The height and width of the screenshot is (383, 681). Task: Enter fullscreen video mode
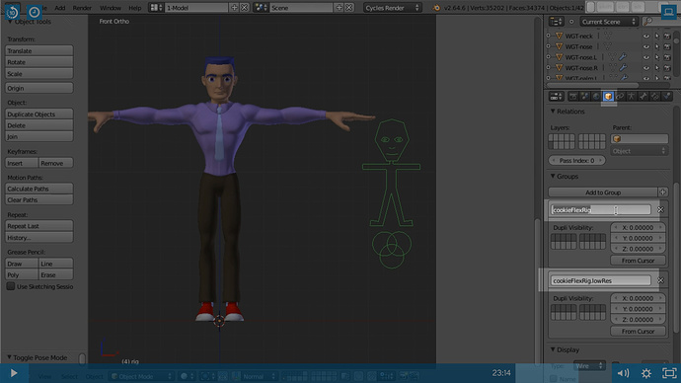[x=669, y=373]
